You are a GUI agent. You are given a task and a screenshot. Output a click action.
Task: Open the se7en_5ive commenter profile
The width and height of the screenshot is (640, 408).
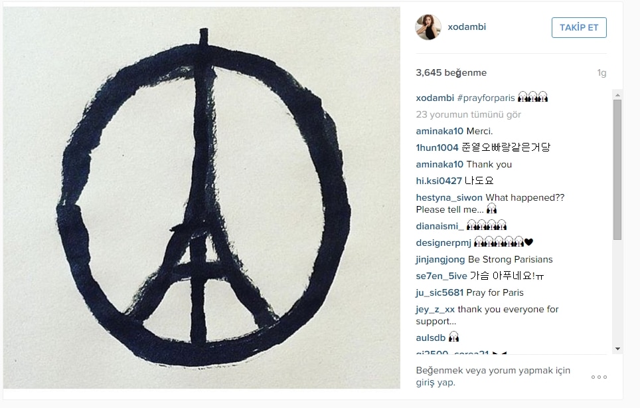point(441,276)
